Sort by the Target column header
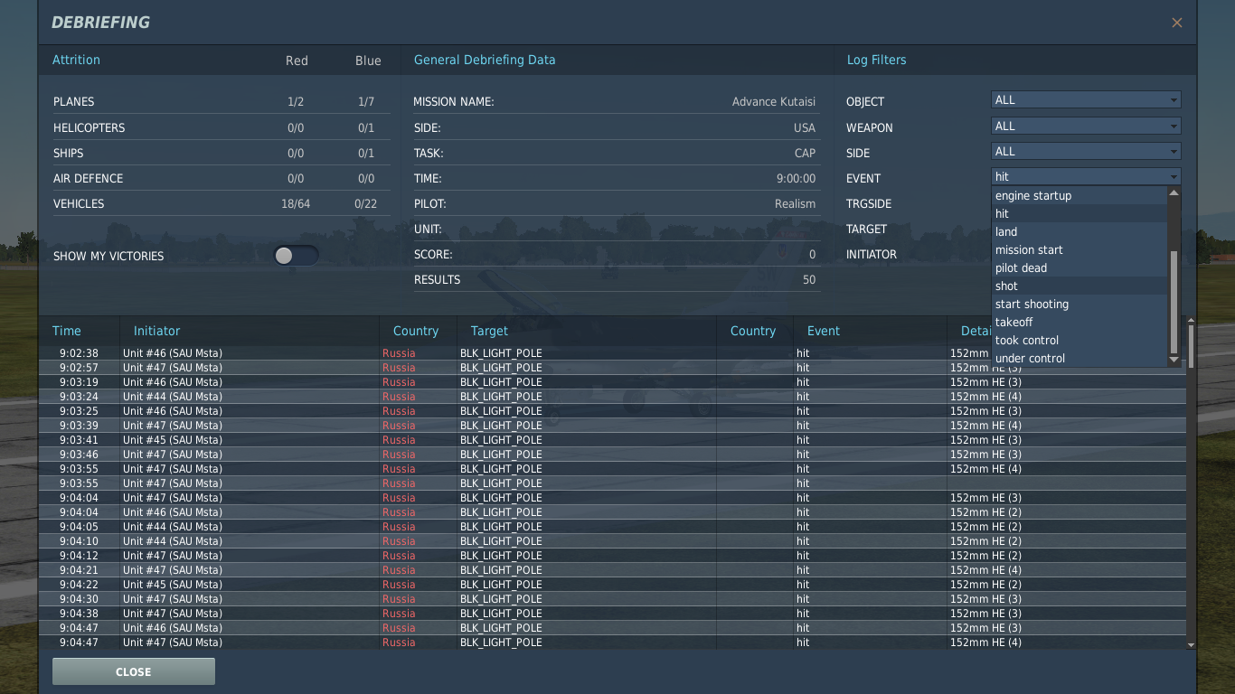1235x694 pixels. (x=489, y=331)
